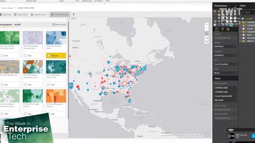Screen dimensions: 255x143
Task: Check Add for Average Household Income
Action: (2, 56)
